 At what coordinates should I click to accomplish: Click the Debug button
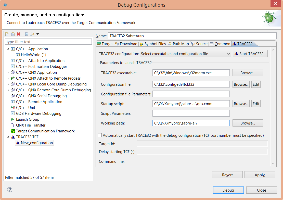pyautogui.click(x=228, y=190)
